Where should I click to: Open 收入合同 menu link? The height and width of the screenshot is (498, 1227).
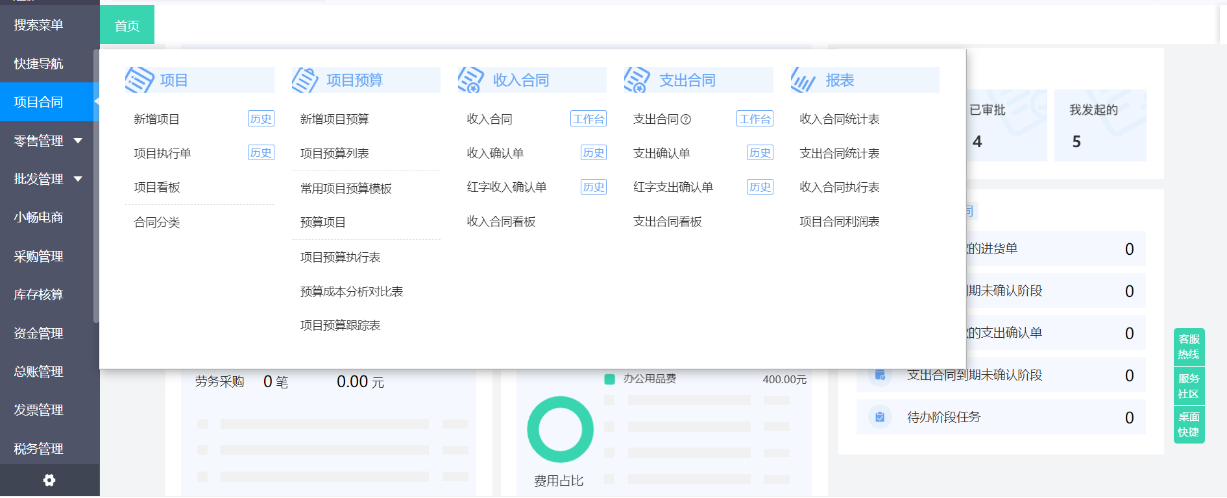489,119
